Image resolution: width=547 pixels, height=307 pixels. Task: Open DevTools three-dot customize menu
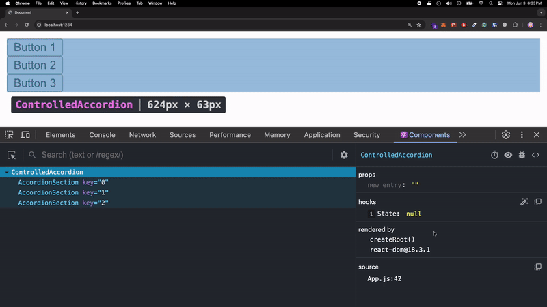coord(522,134)
